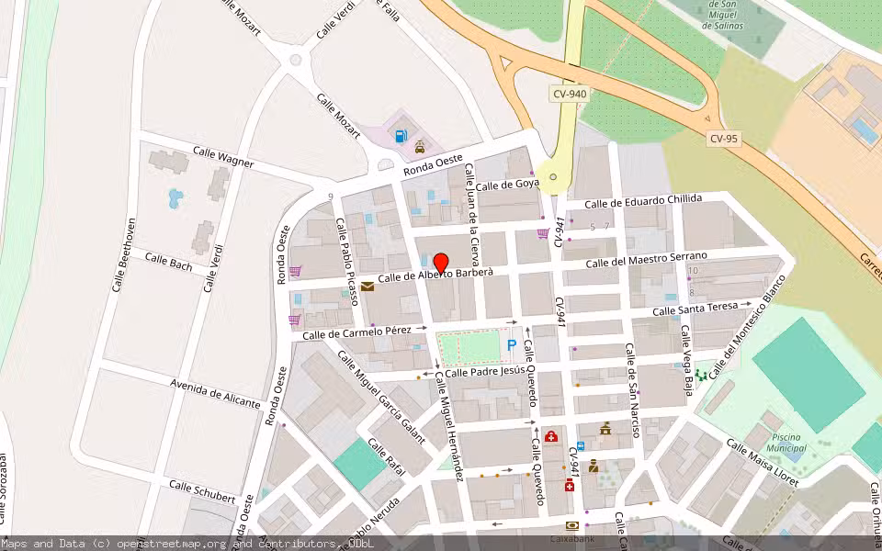Click the roundabout center between Calle Mozart labels
Viewport: 882px width, 551px height.
click(x=295, y=60)
